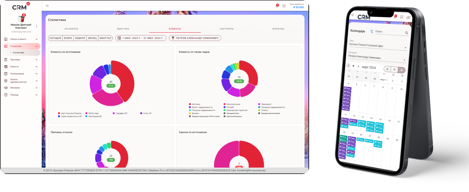The height and width of the screenshot is (192, 469).
Task: Expand the Планировщик sidebar section
Action: pyautogui.click(x=37, y=74)
